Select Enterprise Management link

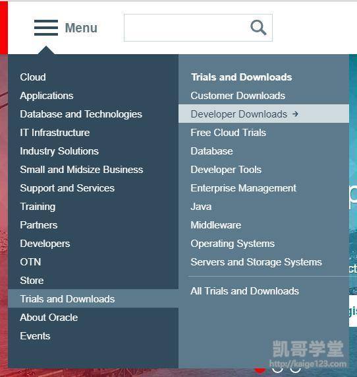click(x=244, y=188)
